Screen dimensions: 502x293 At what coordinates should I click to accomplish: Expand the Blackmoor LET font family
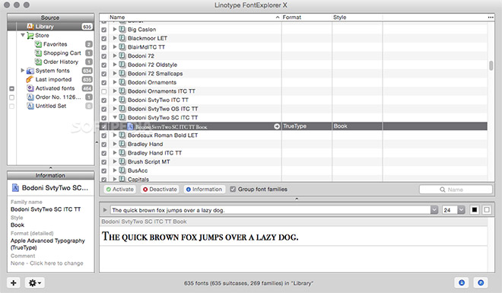(115, 38)
